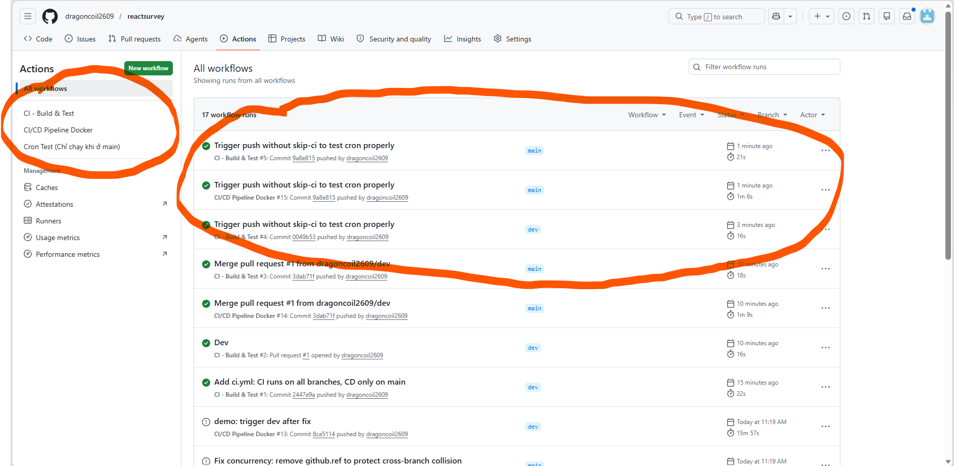Image resolution: width=954 pixels, height=466 pixels.
Task: Open pull request #1 link in Dev run
Action: pos(306,355)
